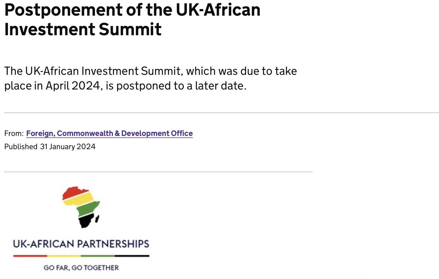Click the red segment of the logo underline

point(30,256)
